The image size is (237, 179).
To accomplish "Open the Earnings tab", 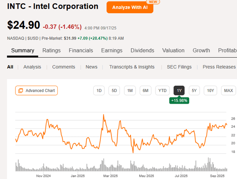I will pos(112,51).
